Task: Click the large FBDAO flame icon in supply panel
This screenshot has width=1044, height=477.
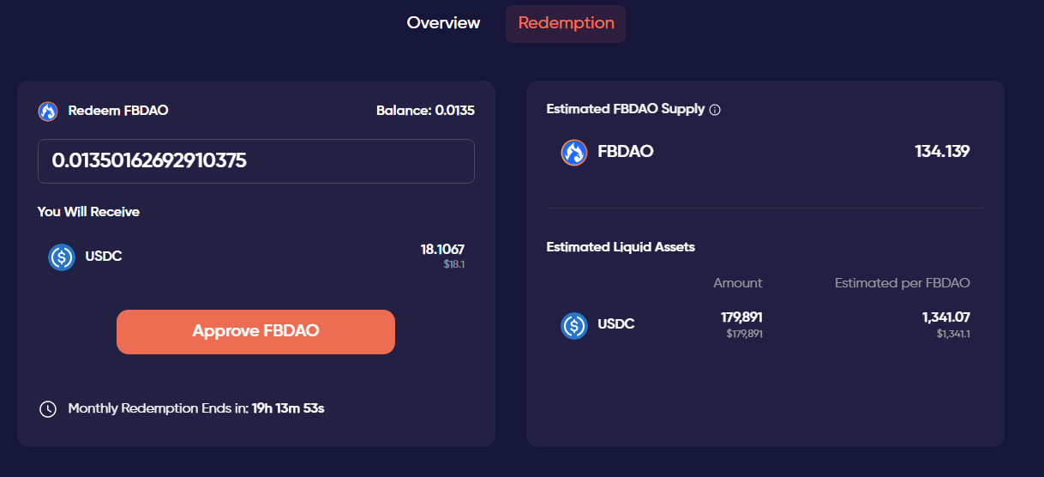Action: click(574, 152)
